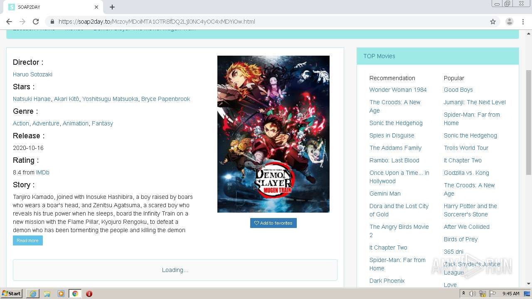
Task: Open Godzilla vs. Kong link
Action: click(x=466, y=173)
